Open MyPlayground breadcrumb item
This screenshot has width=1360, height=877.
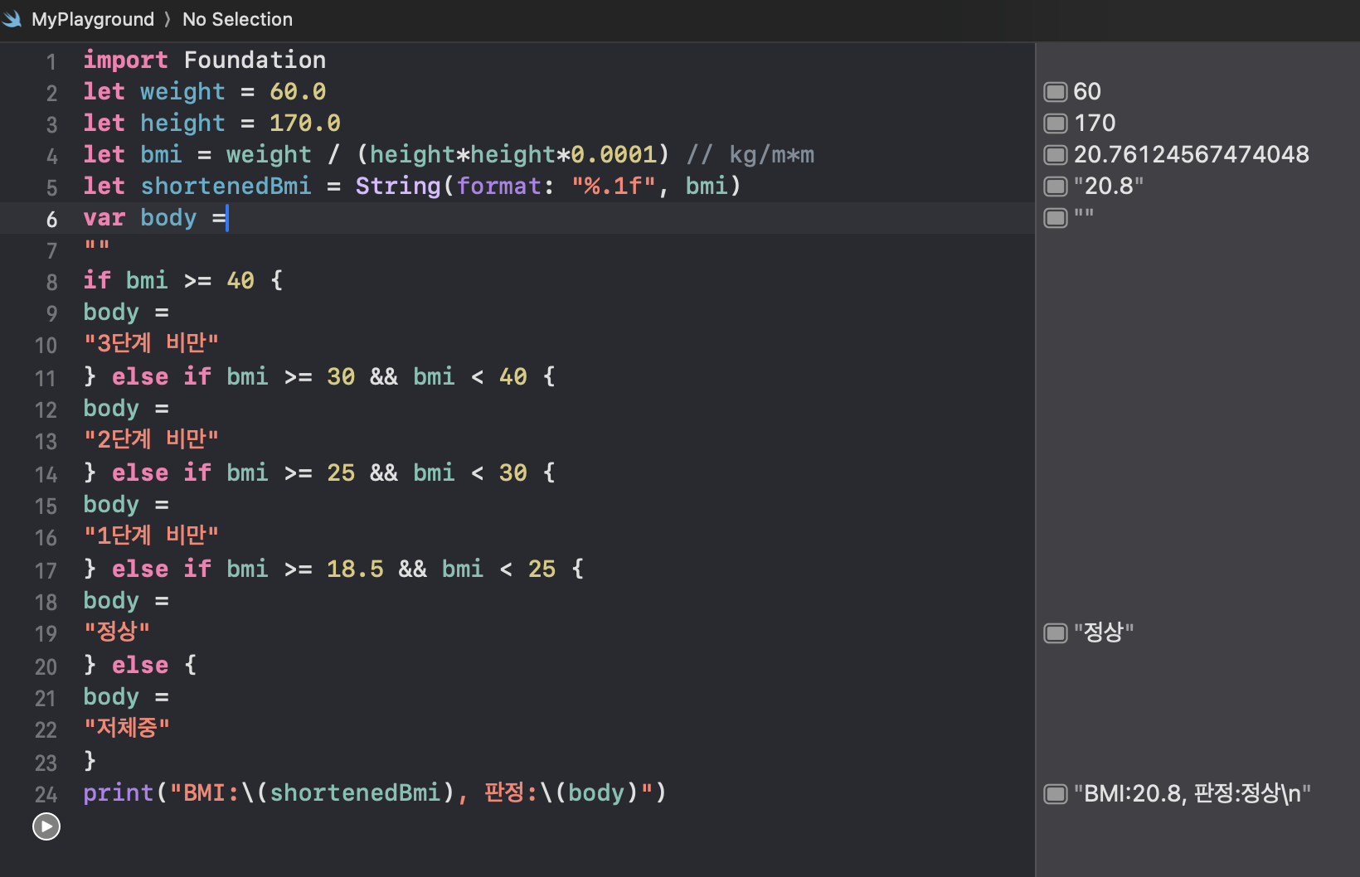tap(93, 19)
